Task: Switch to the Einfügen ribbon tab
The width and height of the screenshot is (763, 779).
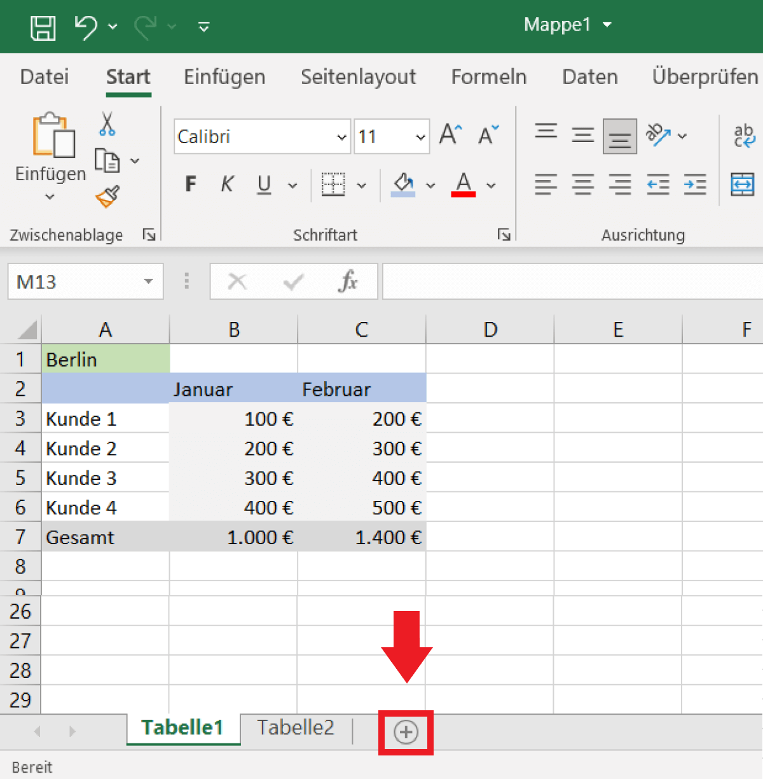Action: click(224, 77)
